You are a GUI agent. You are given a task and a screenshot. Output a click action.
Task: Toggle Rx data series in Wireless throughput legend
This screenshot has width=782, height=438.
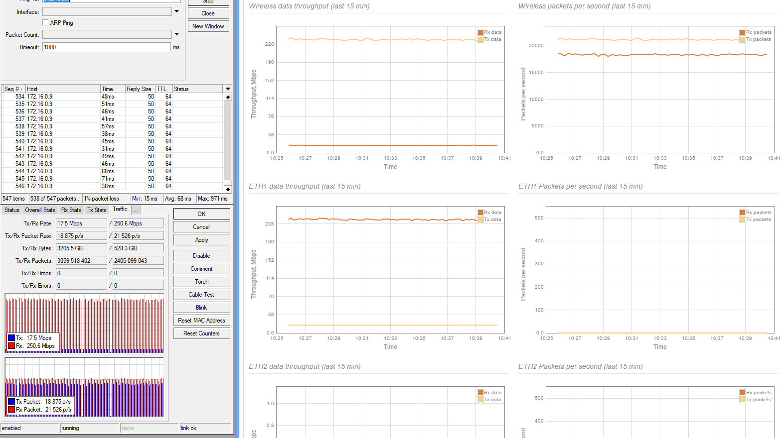480,32
